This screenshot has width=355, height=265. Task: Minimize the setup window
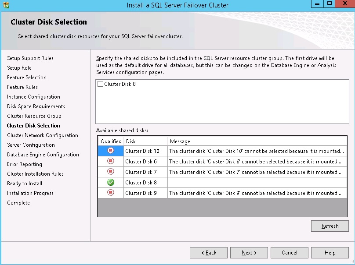(317, 4)
